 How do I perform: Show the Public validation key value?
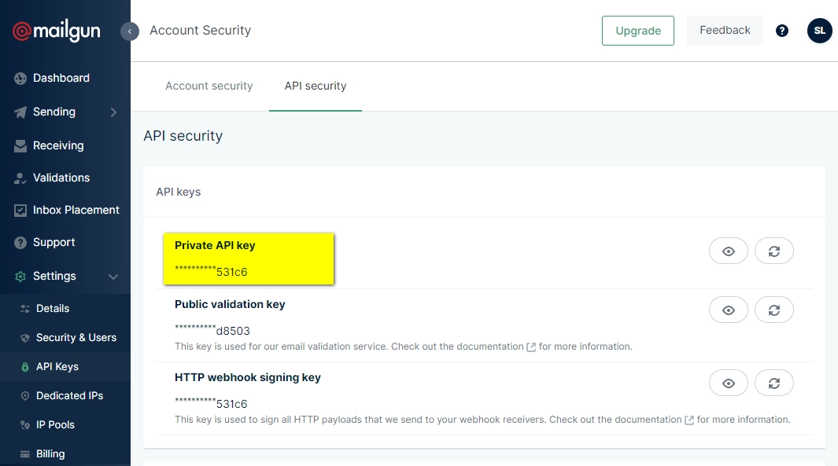(728, 310)
